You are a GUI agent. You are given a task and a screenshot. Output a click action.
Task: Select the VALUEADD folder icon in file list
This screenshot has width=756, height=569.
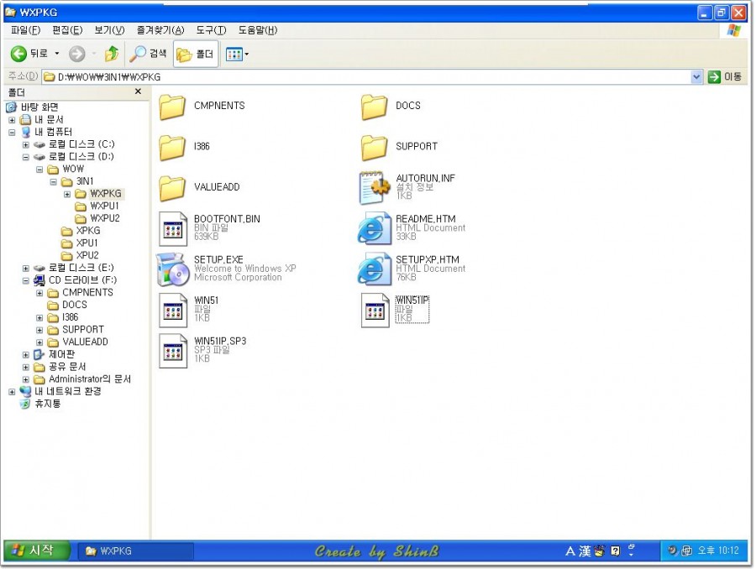[x=172, y=188]
